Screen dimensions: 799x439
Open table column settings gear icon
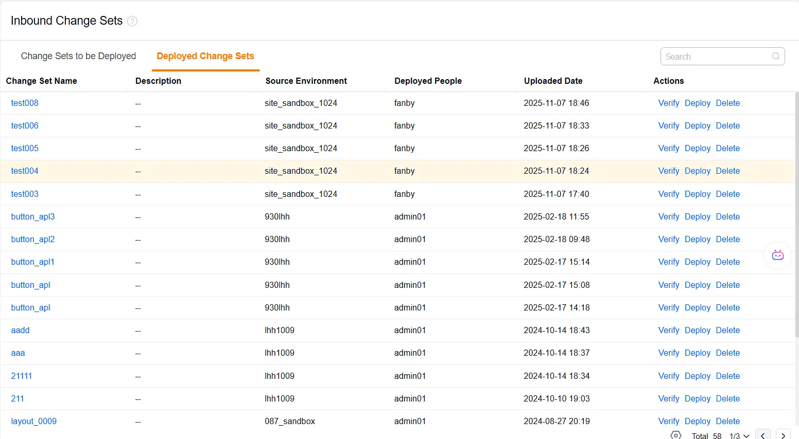[676, 435]
